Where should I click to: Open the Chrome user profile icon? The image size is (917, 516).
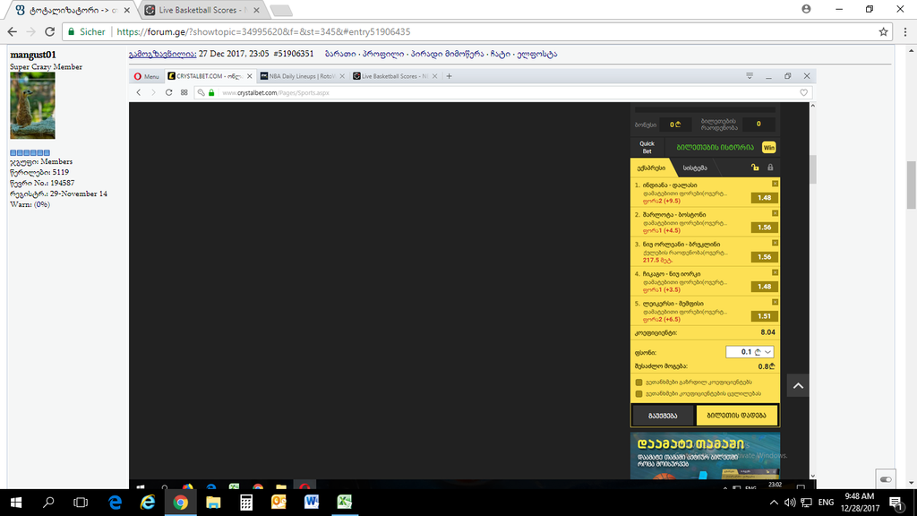click(806, 9)
